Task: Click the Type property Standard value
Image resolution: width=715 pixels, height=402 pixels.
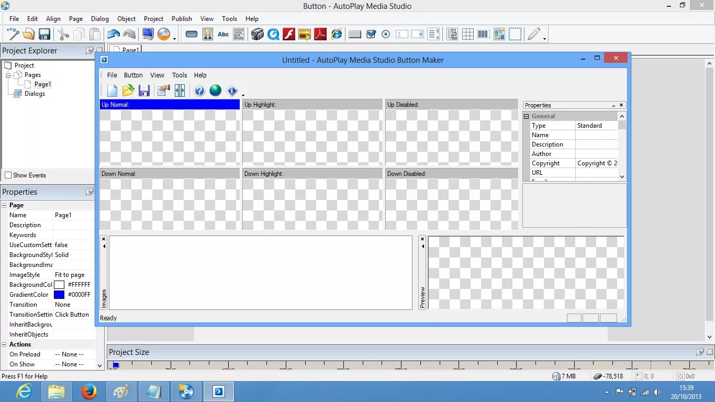Action: (x=596, y=126)
